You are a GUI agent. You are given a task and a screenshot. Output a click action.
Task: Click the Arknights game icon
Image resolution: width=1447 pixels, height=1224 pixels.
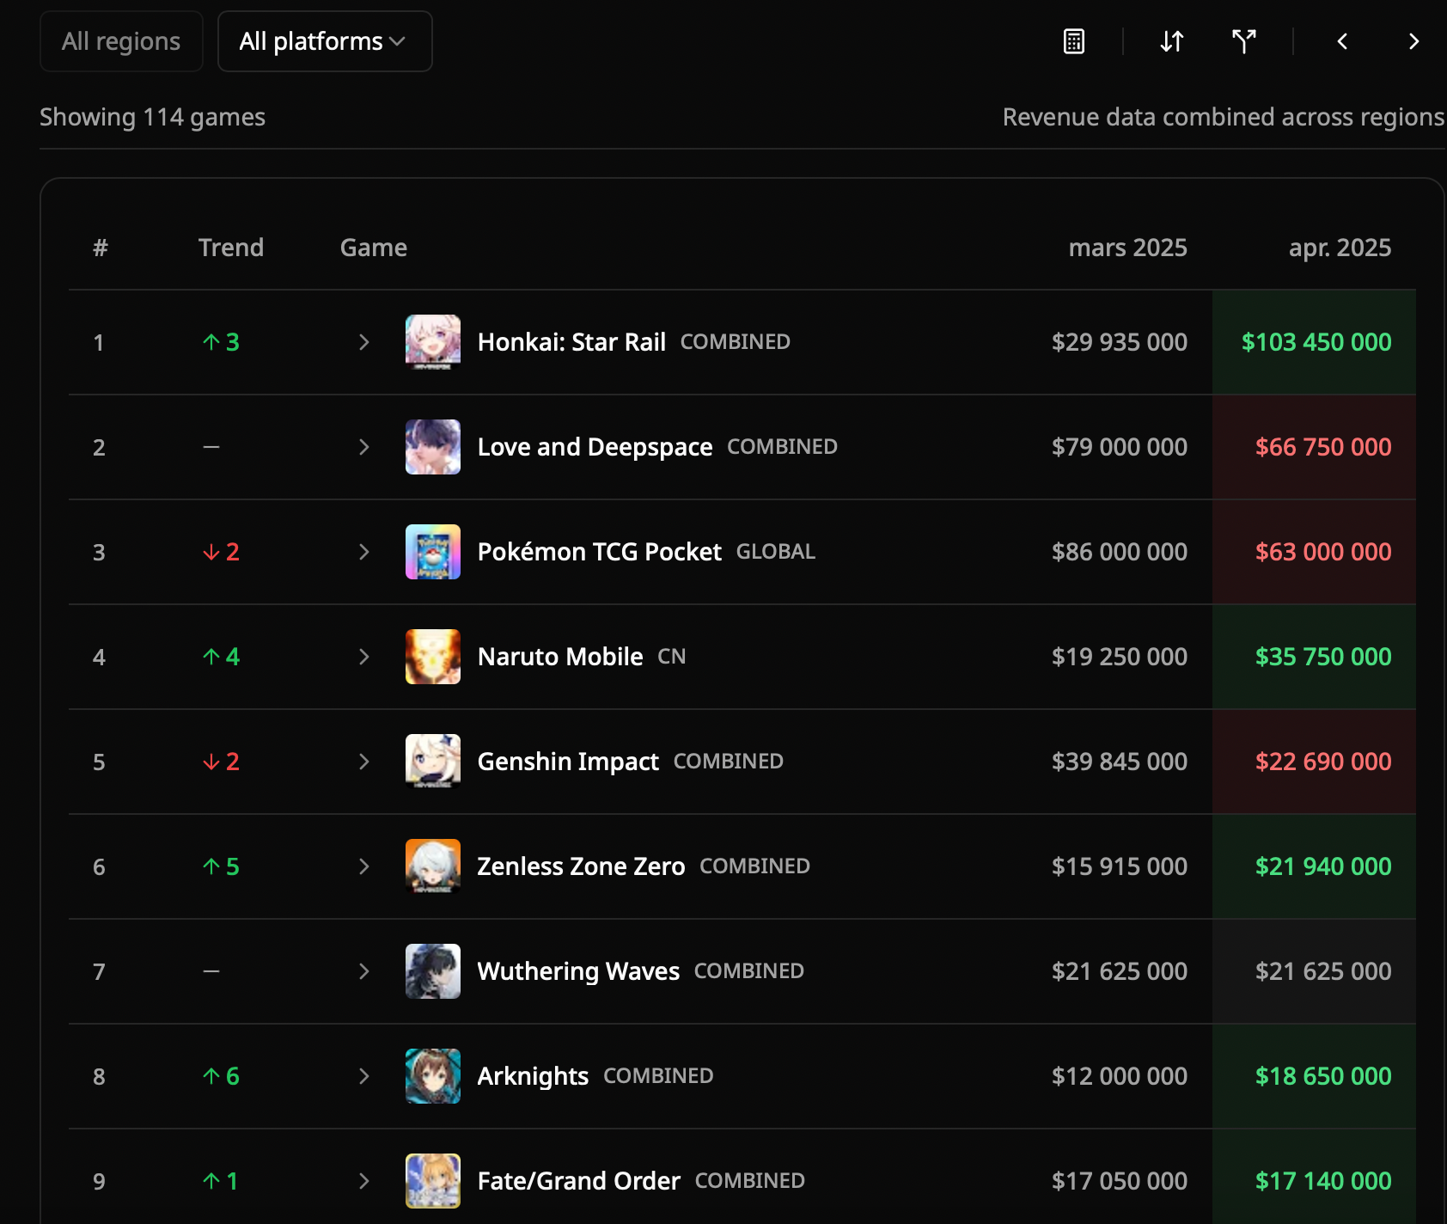click(433, 1076)
